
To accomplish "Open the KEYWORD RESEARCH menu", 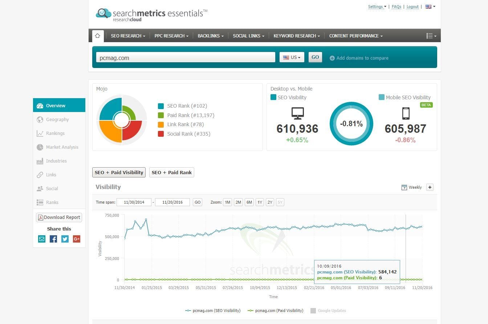I will coord(297,36).
